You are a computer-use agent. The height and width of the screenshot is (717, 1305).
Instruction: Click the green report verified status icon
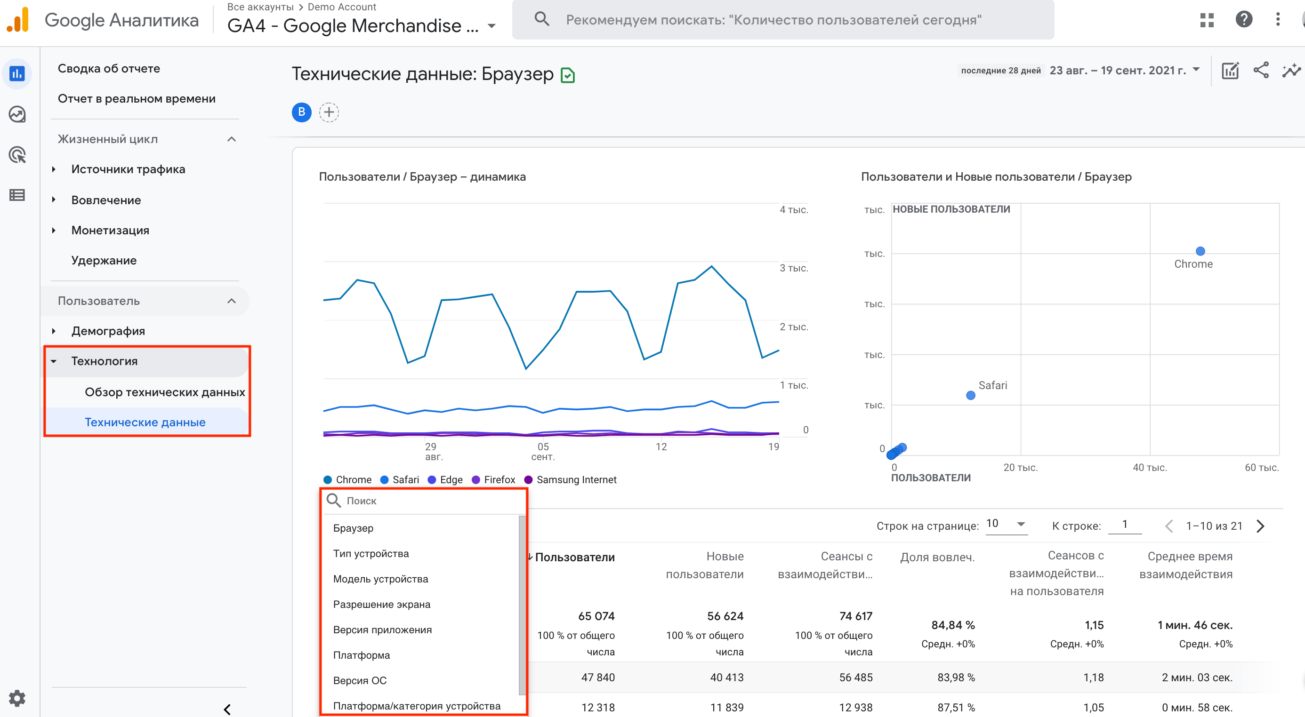pos(567,75)
